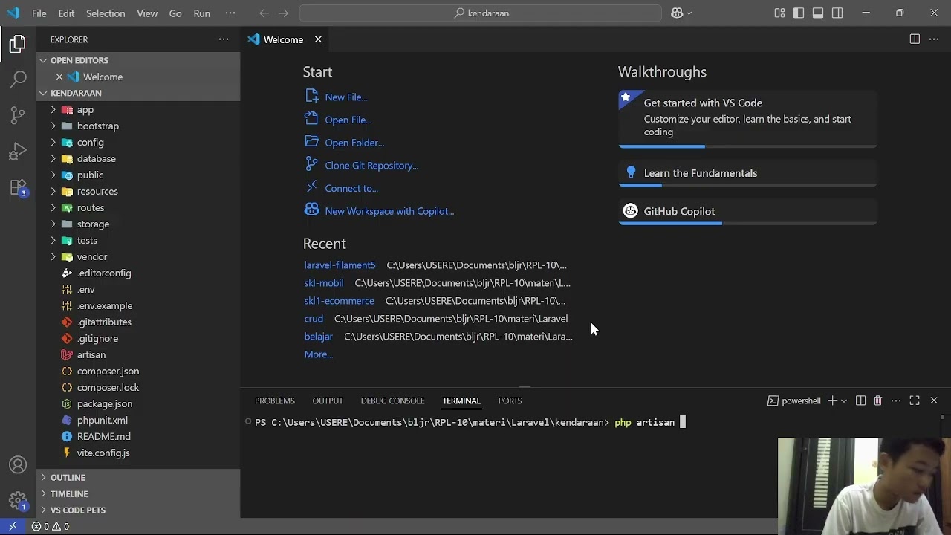The image size is (951, 535).
Task: Split the terminal
Action: tap(860, 401)
